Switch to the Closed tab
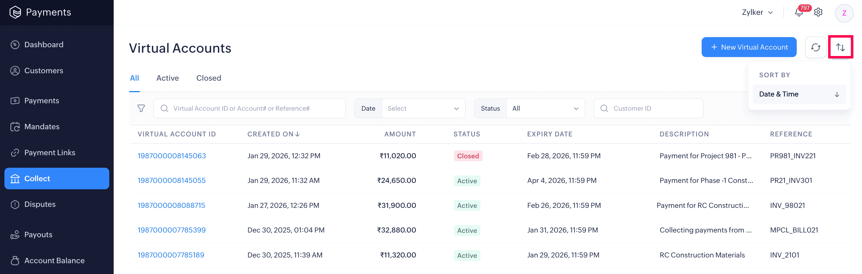Image resolution: width=862 pixels, height=274 pixels. click(x=209, y=78)
